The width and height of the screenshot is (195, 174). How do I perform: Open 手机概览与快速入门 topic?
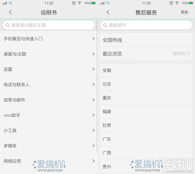pos(48,39)
